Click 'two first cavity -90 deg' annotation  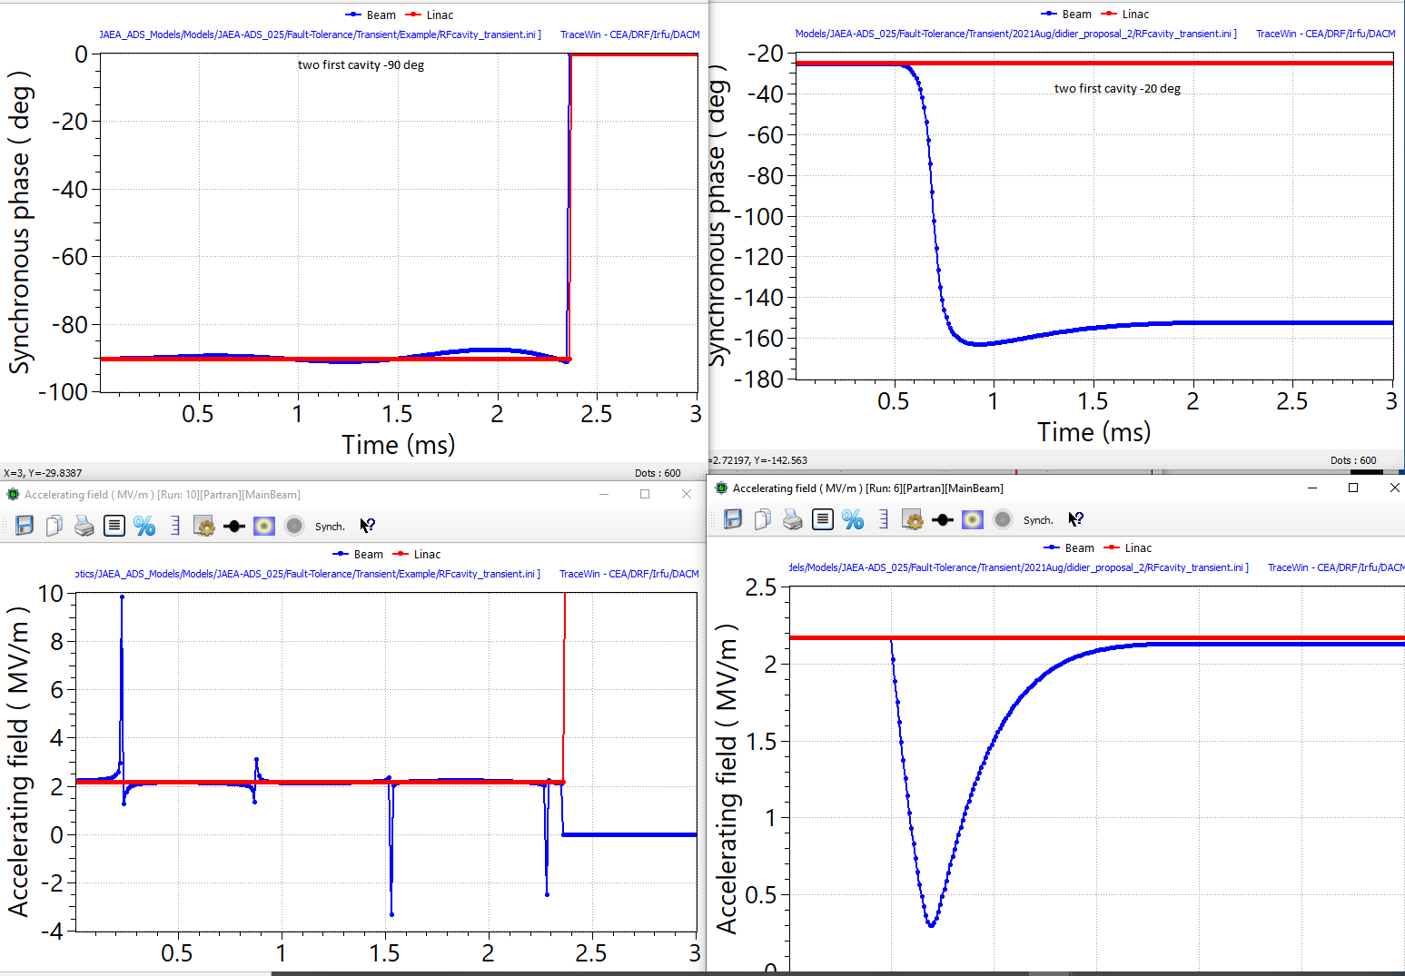click(x=361, y=64)
